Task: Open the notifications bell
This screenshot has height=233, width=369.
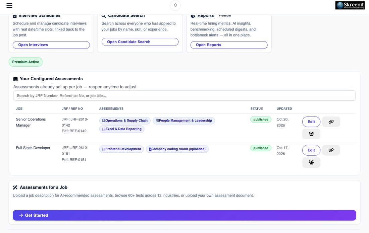Action: pyautogui.click(x=175, y=5)
